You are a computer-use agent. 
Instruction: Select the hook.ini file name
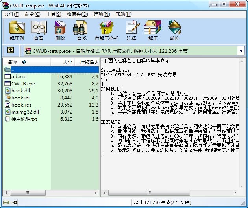point(20,98)
